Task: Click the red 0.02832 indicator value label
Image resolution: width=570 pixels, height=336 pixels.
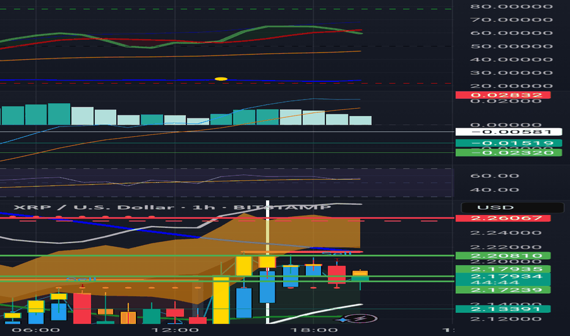Action: 503,95
